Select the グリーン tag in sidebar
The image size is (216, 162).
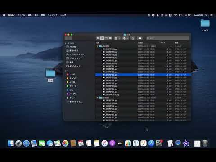(72, 86)
